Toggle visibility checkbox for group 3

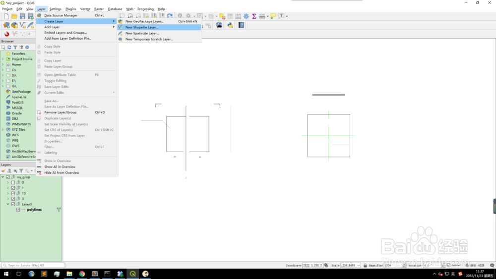click(13, 198)
